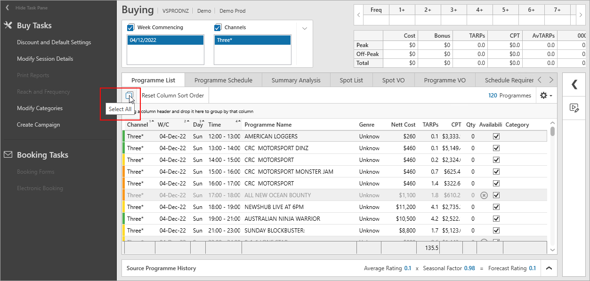Click the 3+ frequency column header

[x=454, y=10]
